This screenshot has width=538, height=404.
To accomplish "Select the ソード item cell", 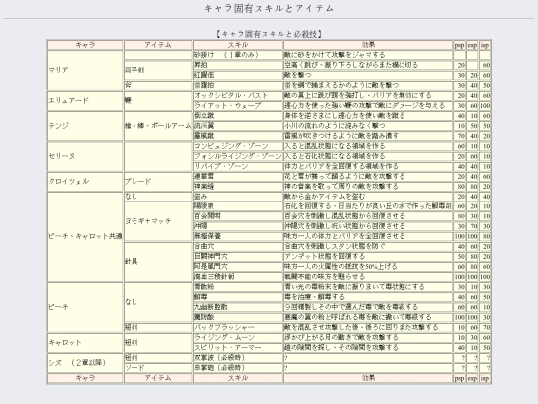I will [158, 368].
